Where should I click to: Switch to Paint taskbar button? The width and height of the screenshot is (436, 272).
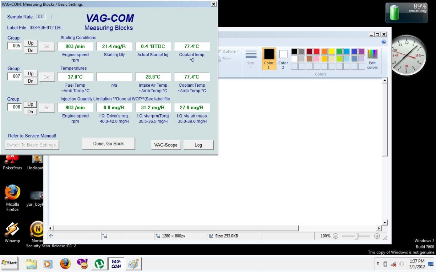pyautogui.click(x=133, y=264)
